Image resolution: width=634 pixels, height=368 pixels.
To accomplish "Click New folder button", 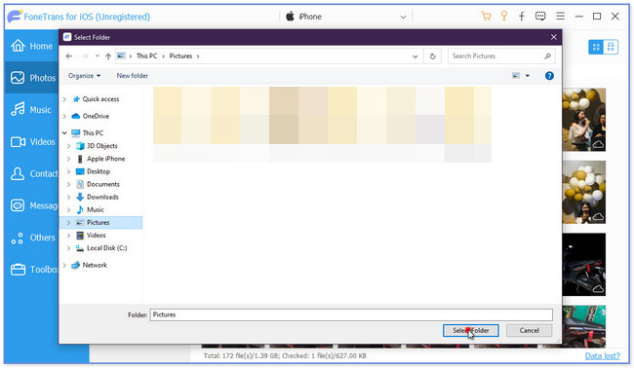I will click(x=133, y=76).
